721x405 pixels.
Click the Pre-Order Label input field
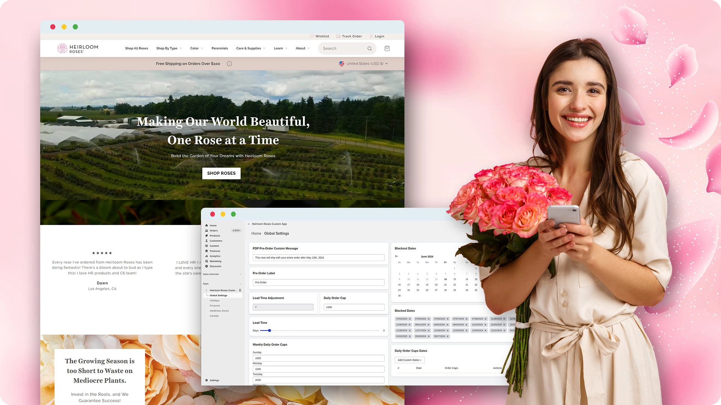(318, 282)
